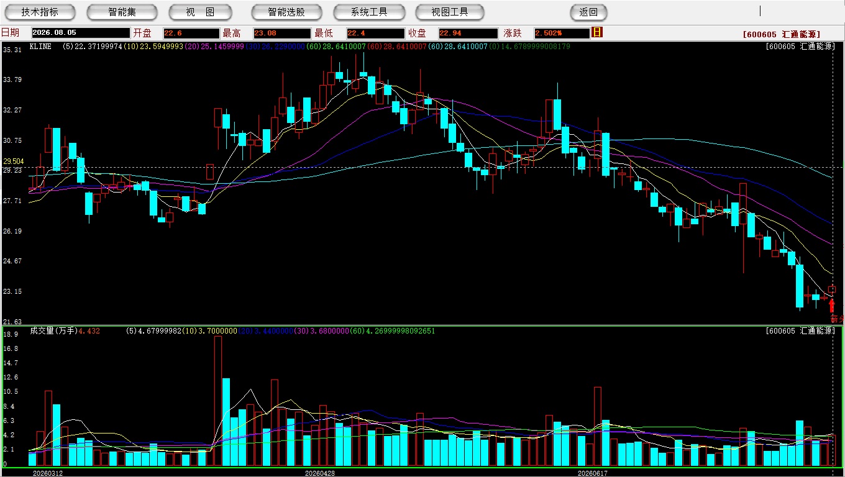Click the 智能集 button
845x477 pixels.
[x=122, y=12]
